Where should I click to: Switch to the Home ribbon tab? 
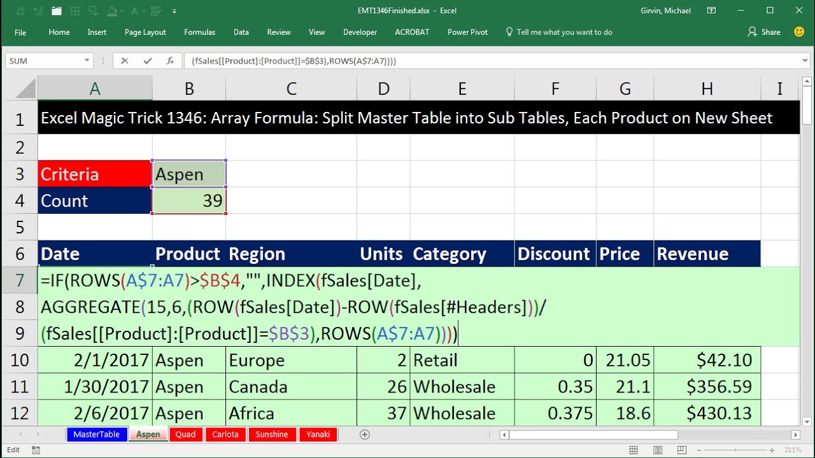[59, 32]
